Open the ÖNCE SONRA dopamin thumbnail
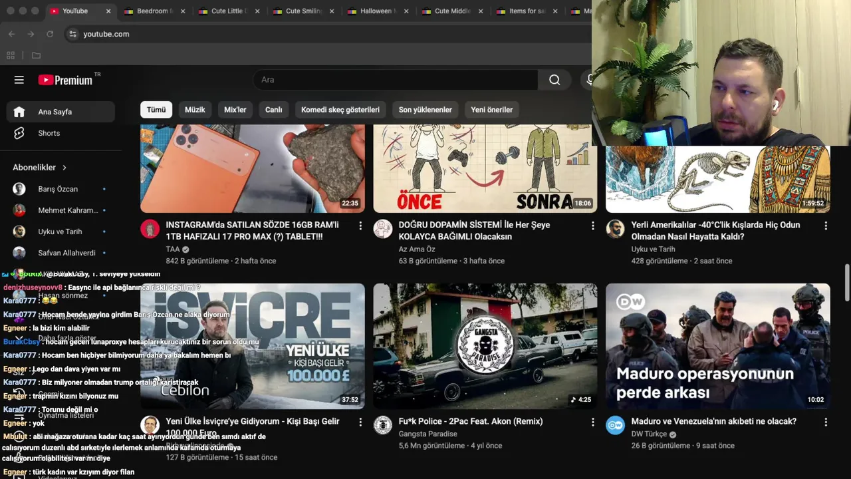 click(x=485, y=169)
